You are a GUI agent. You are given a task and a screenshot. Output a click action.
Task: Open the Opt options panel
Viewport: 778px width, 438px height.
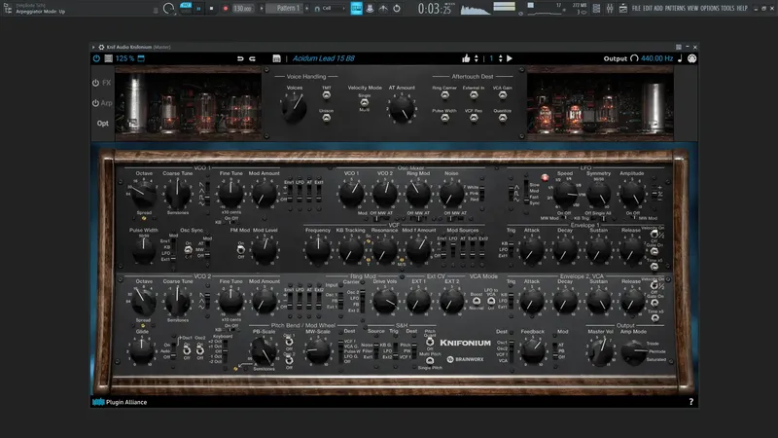(x=103, y=124)
